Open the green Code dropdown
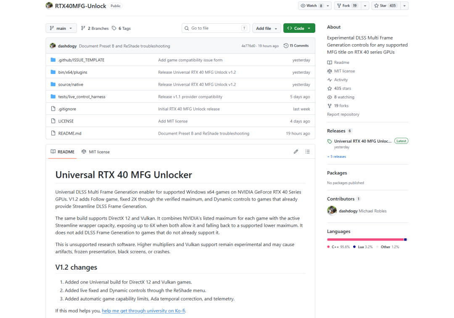Screen dimensions: 454x318 click(299, 28)
